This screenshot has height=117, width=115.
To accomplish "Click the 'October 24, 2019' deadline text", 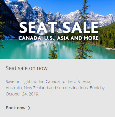I will point(22,94).
